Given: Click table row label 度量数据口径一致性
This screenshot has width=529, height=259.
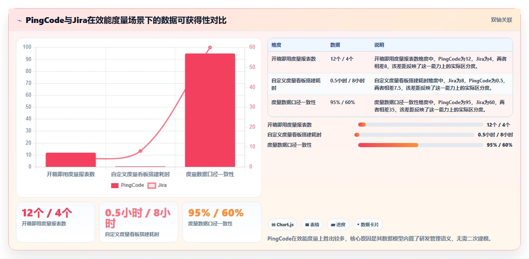Looking at the screenshot, I should coord(294,102).
